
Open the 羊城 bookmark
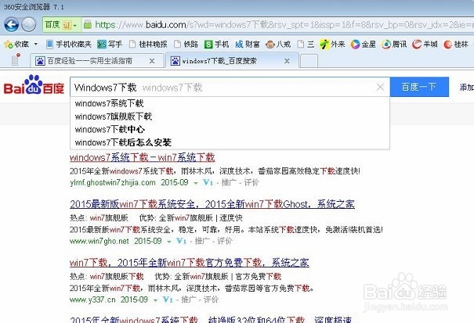pyautogui.click(x=425, y=45)
